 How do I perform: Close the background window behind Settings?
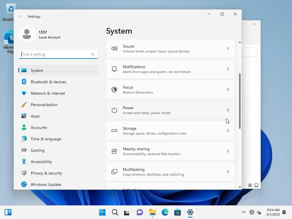254,25
